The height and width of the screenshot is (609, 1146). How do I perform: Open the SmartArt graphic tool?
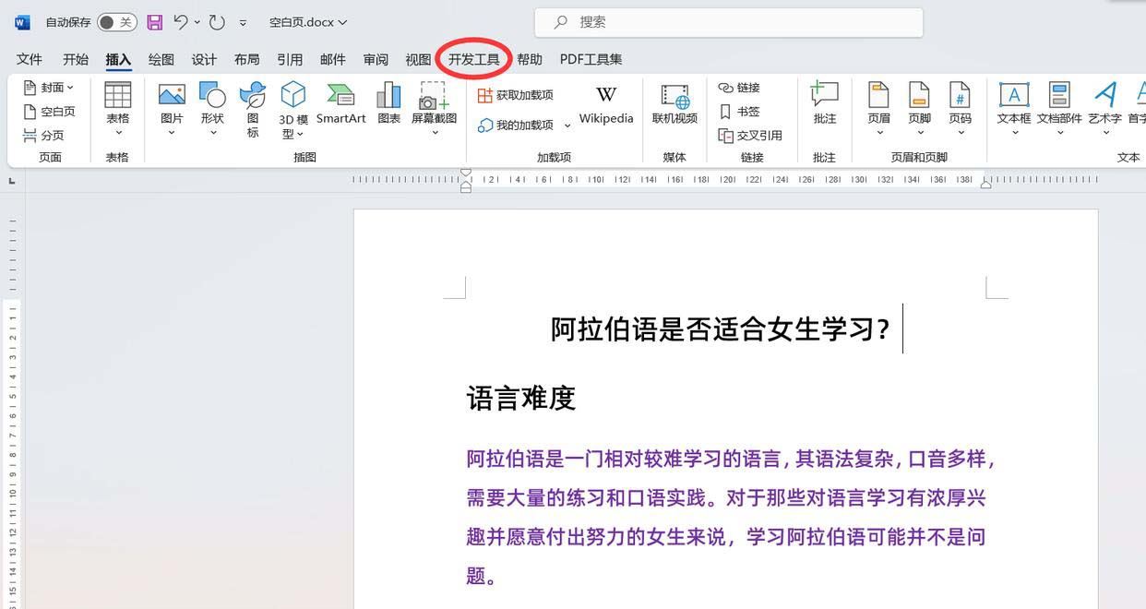coord(340,96)
